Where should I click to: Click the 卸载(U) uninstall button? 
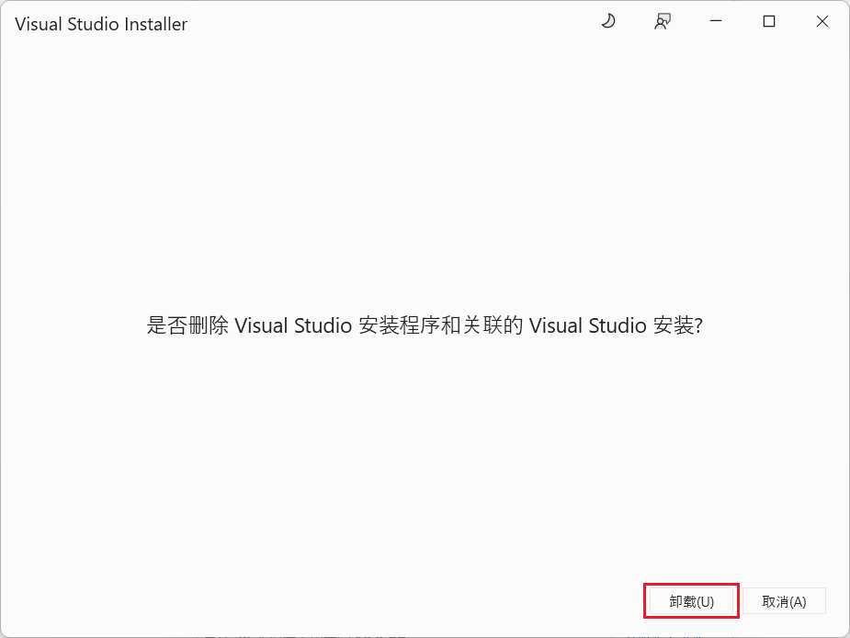coord(691,601)
